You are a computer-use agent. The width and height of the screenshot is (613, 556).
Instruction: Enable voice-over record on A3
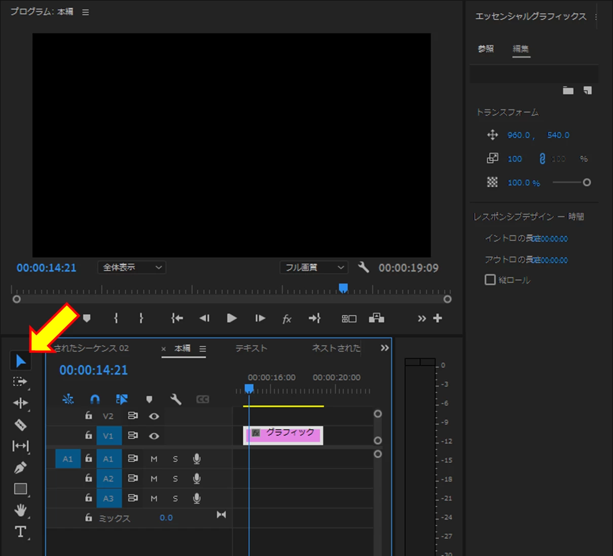coord(197,498)
